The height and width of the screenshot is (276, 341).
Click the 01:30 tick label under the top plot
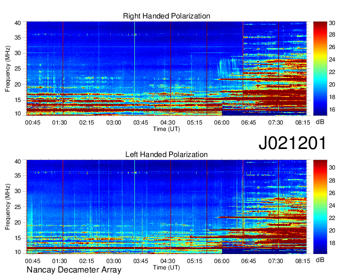tap(60, 122)
